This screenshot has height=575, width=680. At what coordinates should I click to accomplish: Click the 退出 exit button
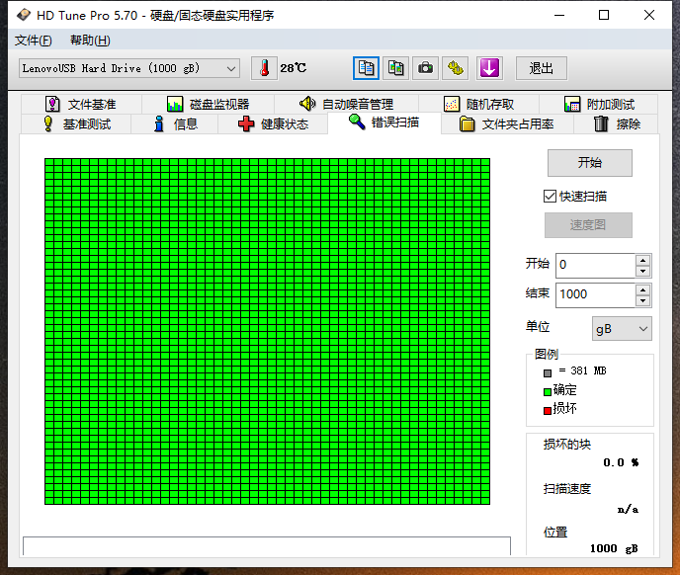coord(542,68)
